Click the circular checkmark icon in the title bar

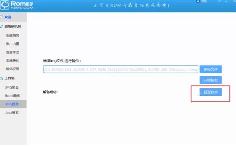(219, 1)
